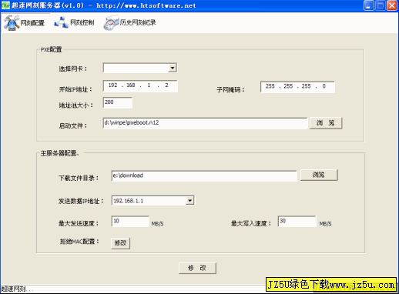Click the 启动文件 path field
Screen dimensions: 399x294
[x=205, y=123]
